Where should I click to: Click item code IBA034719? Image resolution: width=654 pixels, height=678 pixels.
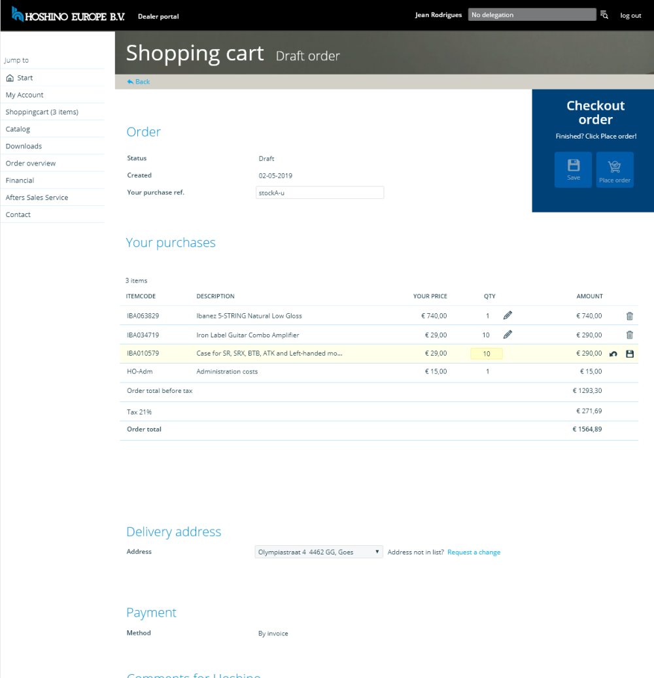click(143, 335)
